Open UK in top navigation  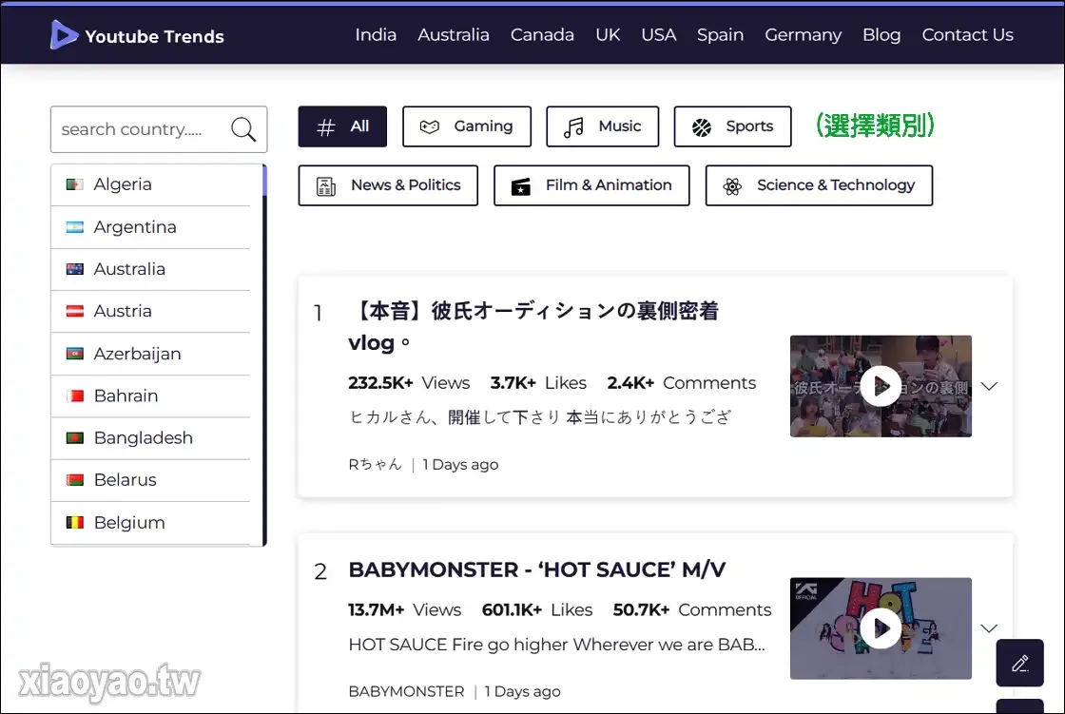[608, 34]
